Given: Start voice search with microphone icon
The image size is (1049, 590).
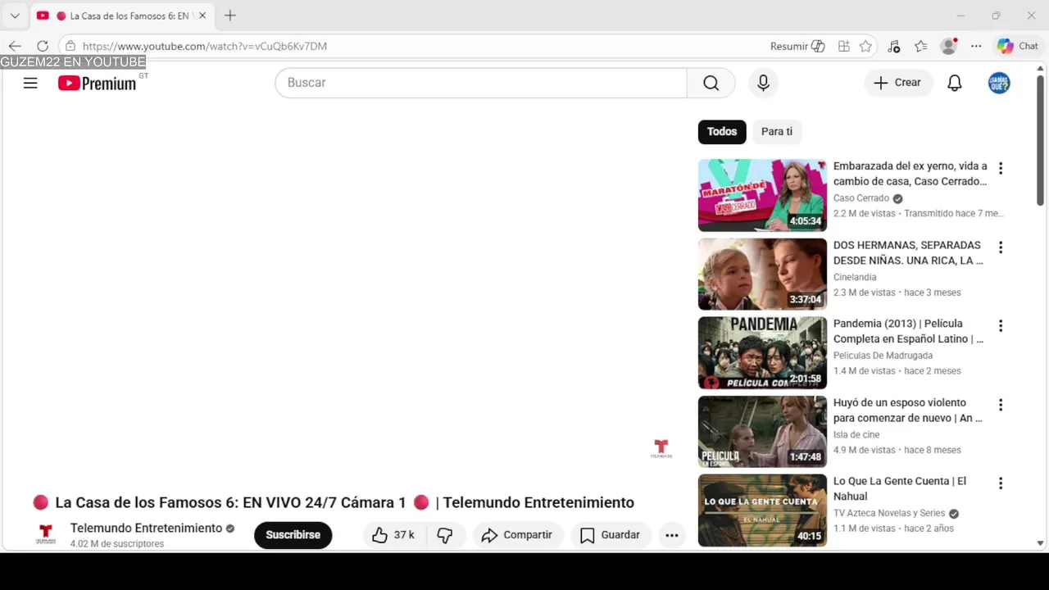Looking at the screenshot, I should [763, 83].
